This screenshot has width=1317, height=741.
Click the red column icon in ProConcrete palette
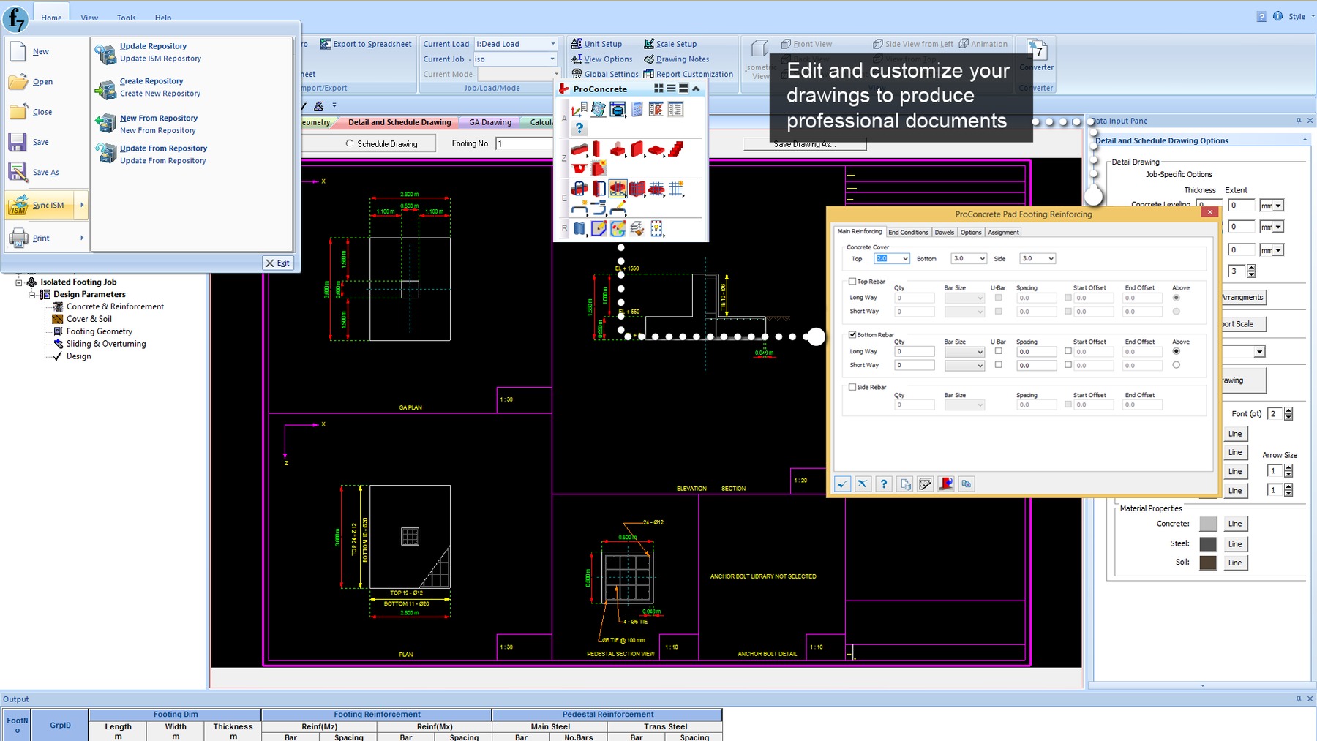(598, 149)
